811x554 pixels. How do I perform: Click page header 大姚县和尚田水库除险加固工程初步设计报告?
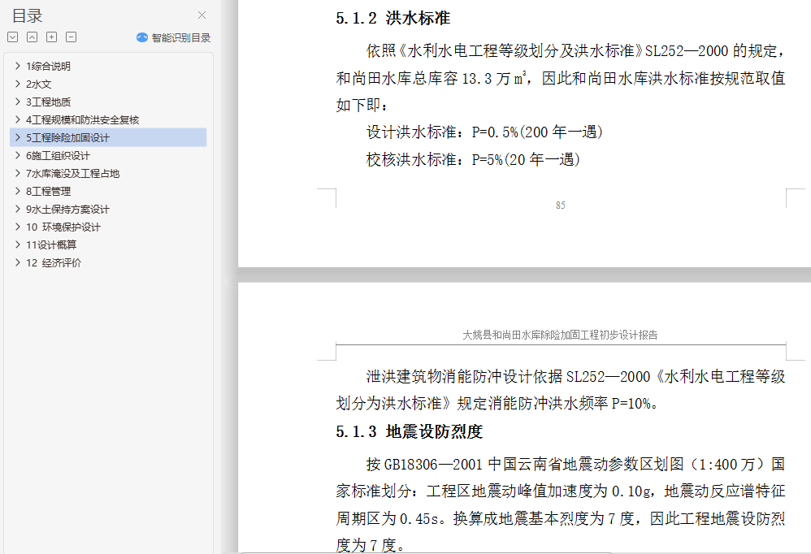tap(560, 335)
